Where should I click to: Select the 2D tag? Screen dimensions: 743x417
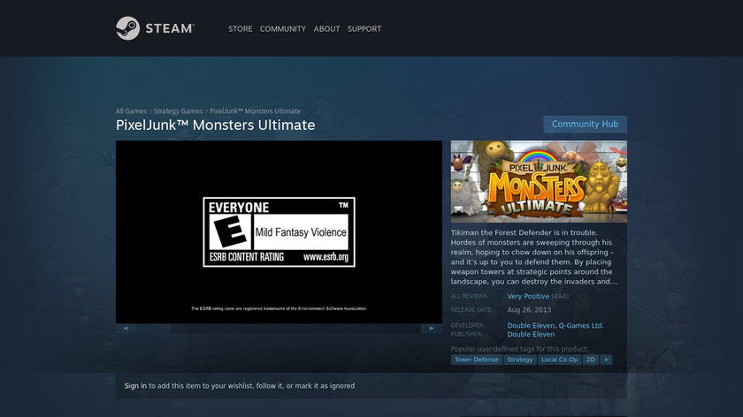point(591,360)
